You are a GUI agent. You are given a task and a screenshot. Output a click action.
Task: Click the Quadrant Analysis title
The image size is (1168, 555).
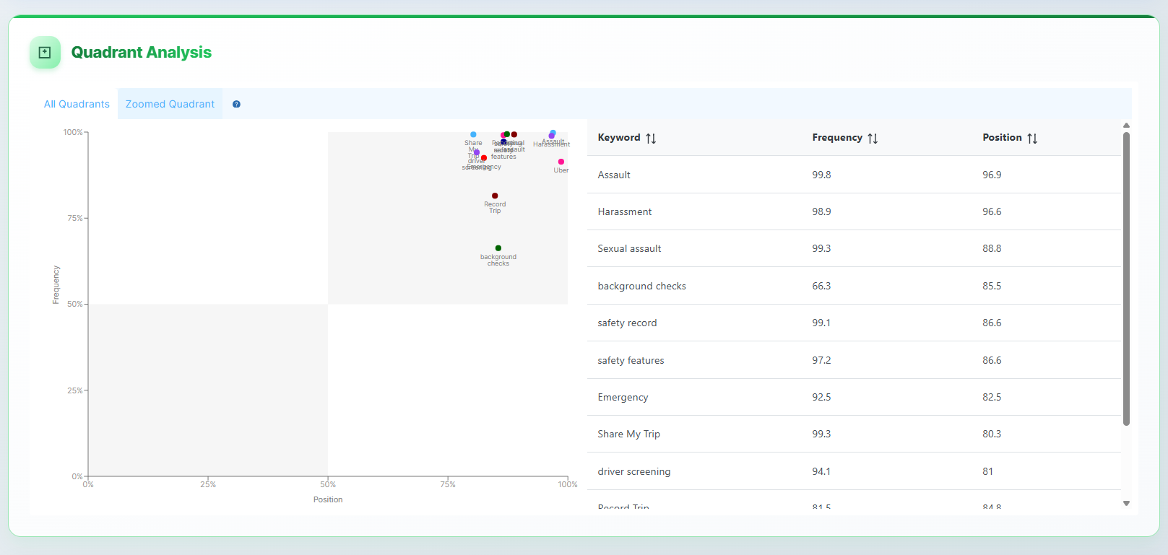pyautogui.click(x=141, y=52)
